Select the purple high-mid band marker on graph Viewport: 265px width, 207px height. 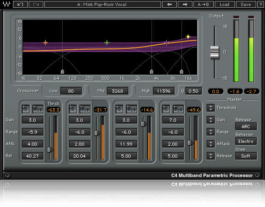click(167, 43)
